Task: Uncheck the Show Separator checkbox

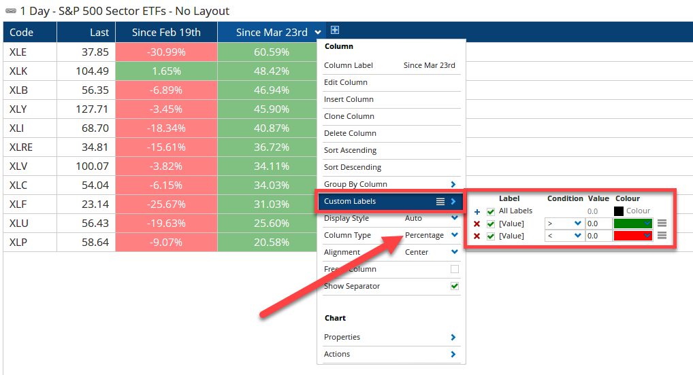Action: (x=454, y=286)
